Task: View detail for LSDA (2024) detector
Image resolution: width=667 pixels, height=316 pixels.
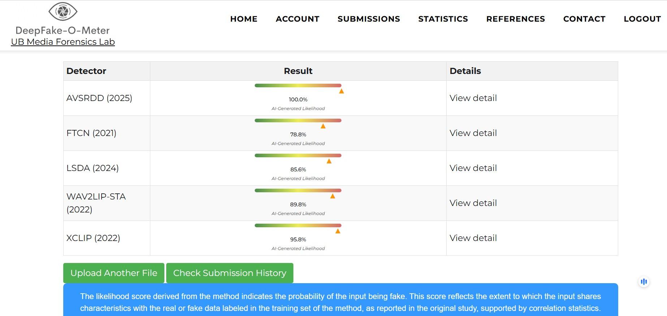Action: 473,168
